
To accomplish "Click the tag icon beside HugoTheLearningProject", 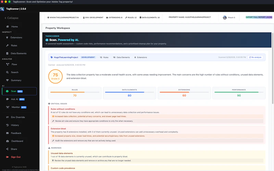I will 52,57.
